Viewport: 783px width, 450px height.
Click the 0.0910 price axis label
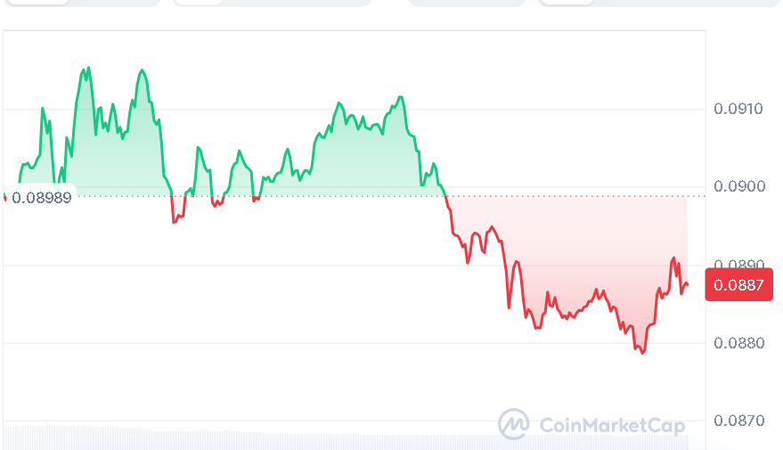[738, 110]
